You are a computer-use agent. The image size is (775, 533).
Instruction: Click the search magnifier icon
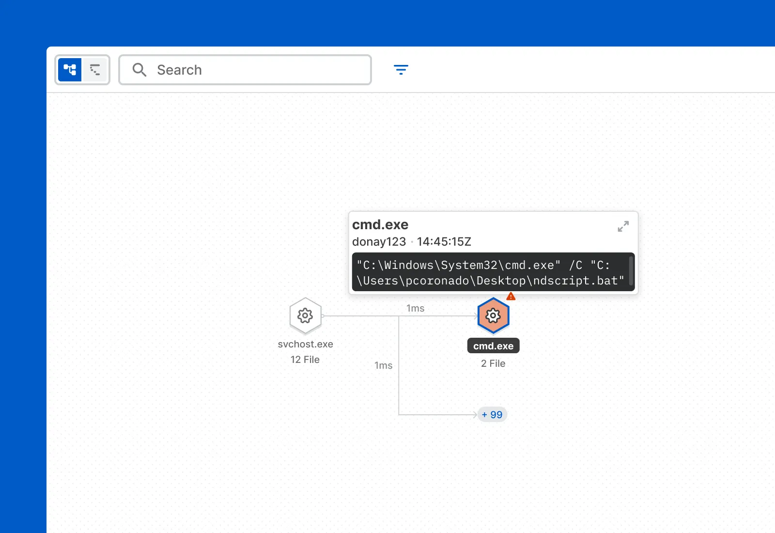(139, 70)
